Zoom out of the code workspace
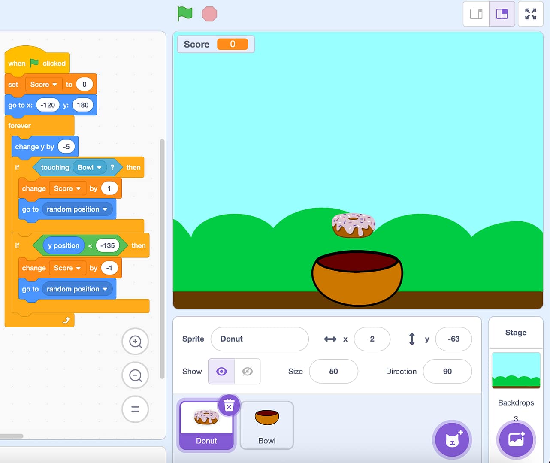550x463 pixels. coord(135,375)
